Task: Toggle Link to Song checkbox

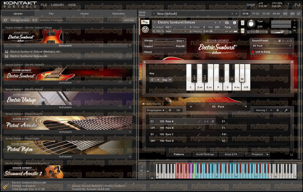Action: click(x=253, y=51)
